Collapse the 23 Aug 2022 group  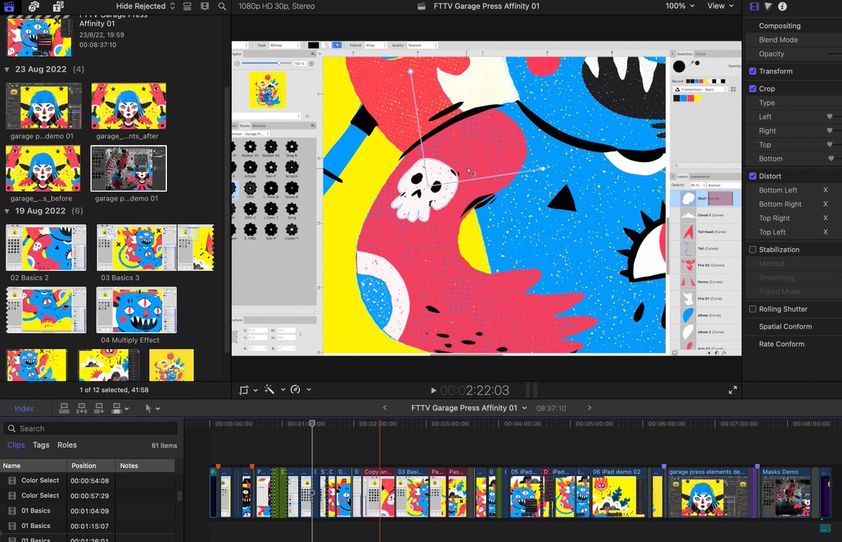pyautogui.click(x=7, y=69)
